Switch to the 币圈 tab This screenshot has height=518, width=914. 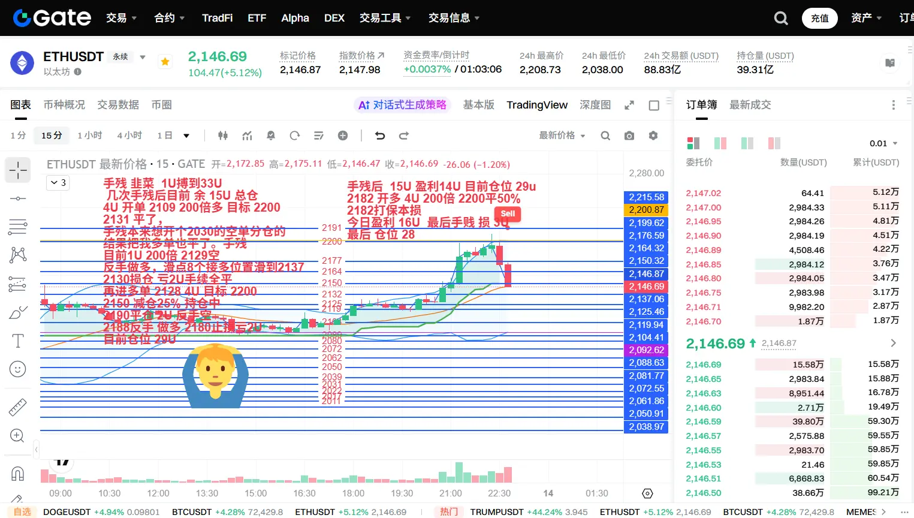[162, 105]
